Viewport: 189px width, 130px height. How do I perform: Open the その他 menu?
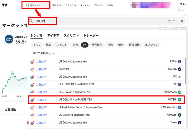tap(110, 5)
